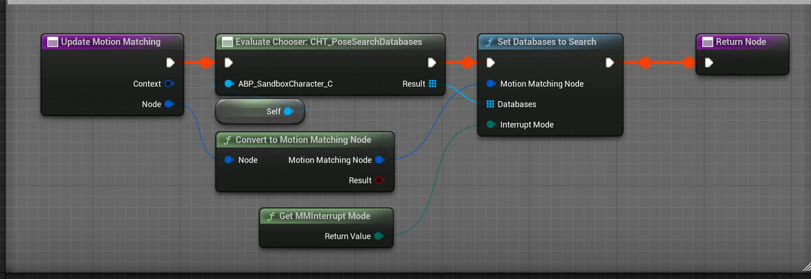Click the node icon on Evaluate Chooser header
The image size is (811, 279).
(x=227, y=42)
